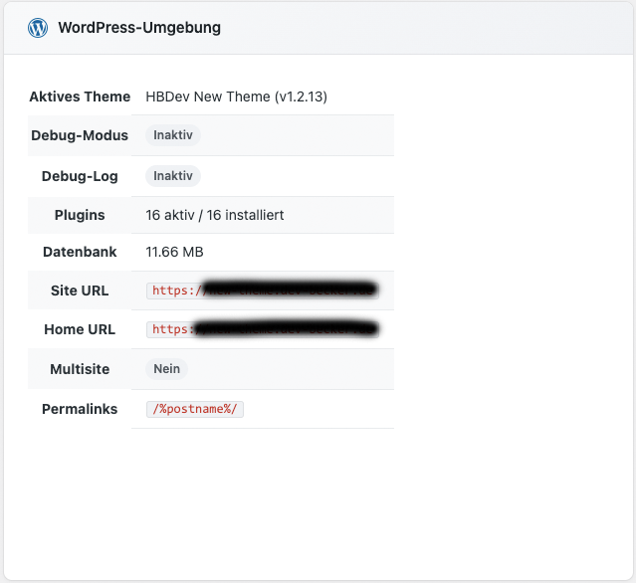636x583 pixels.
Task: Click the WordPress logo icon
Action: pos(38,28)
